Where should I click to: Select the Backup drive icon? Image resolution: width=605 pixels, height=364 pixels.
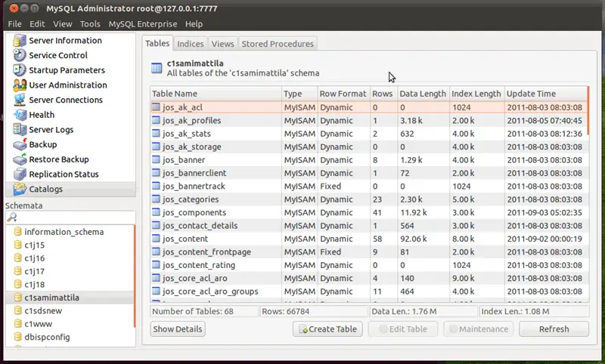click(20, 144)
